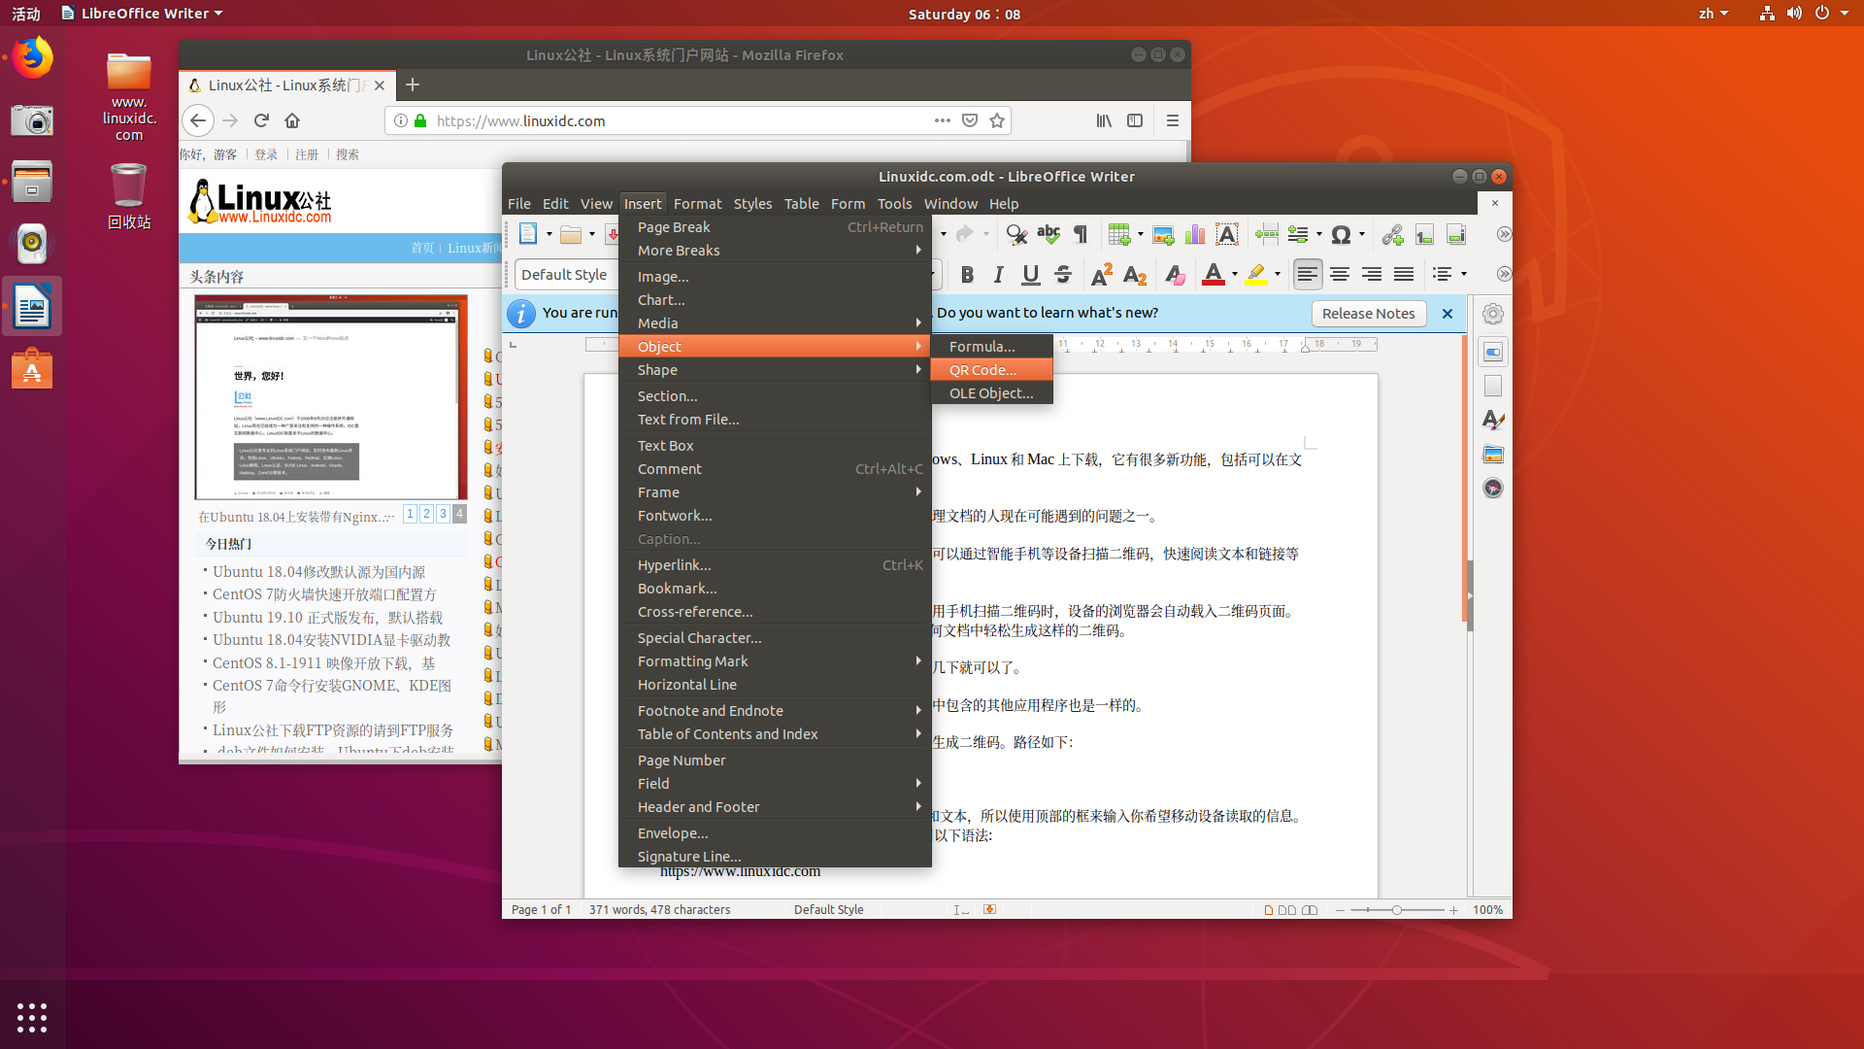This screenshot has height=1049, width=1864.
Task: Expand the special character dropdown arrow
Action: 1362,234
